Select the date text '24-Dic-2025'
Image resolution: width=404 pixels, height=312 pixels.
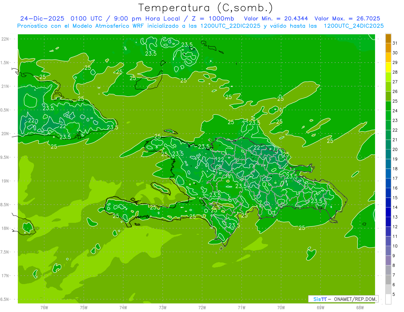click(x=43, y=19)
